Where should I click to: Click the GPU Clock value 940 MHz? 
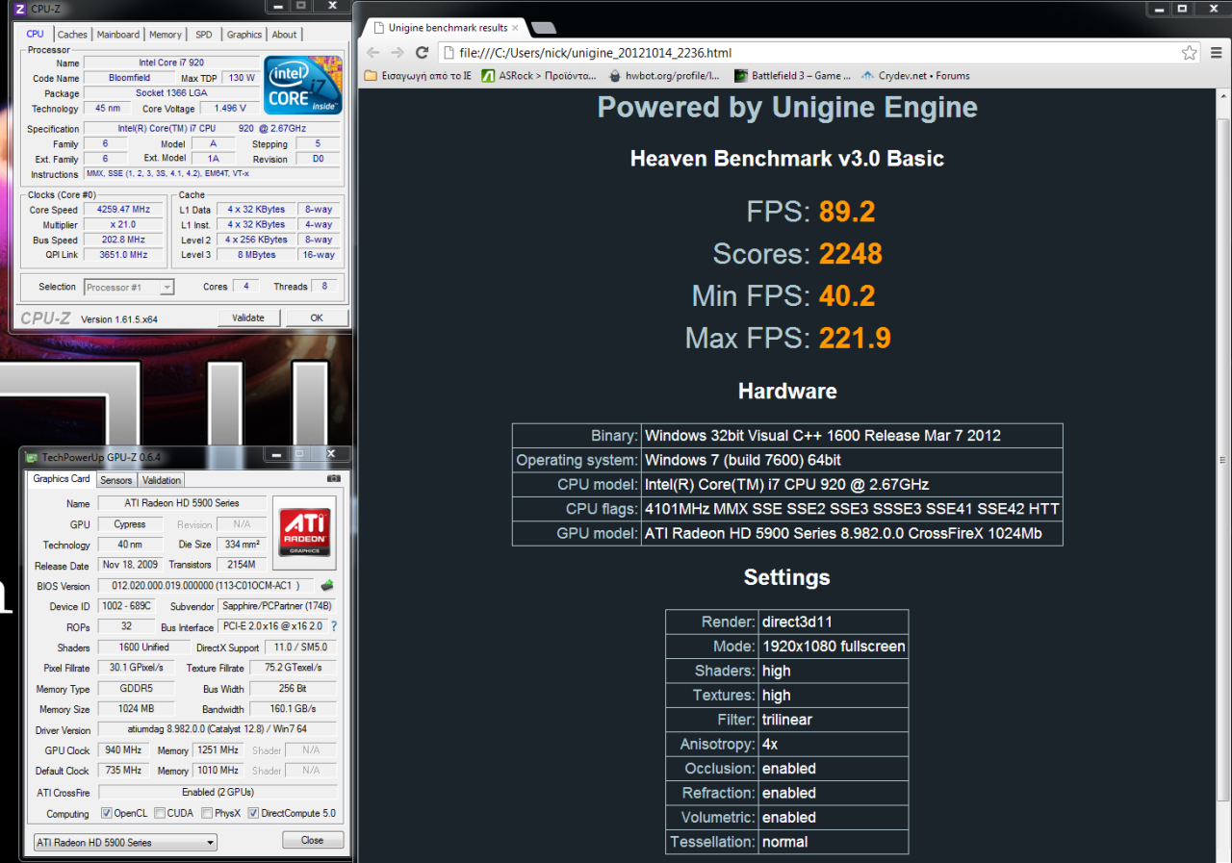point(123,750)
